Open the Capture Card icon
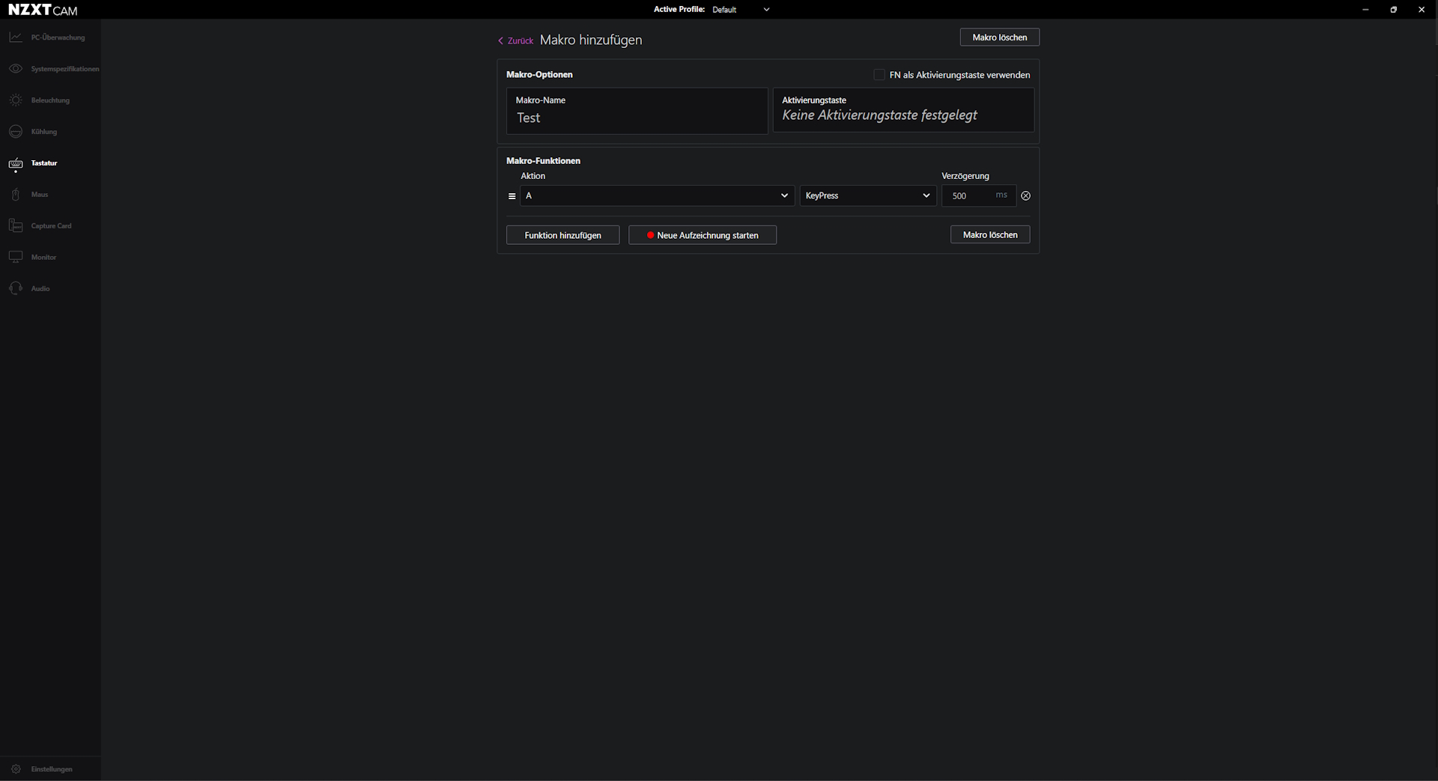This screenshot has width=1438, height=781. pos(16,226)
